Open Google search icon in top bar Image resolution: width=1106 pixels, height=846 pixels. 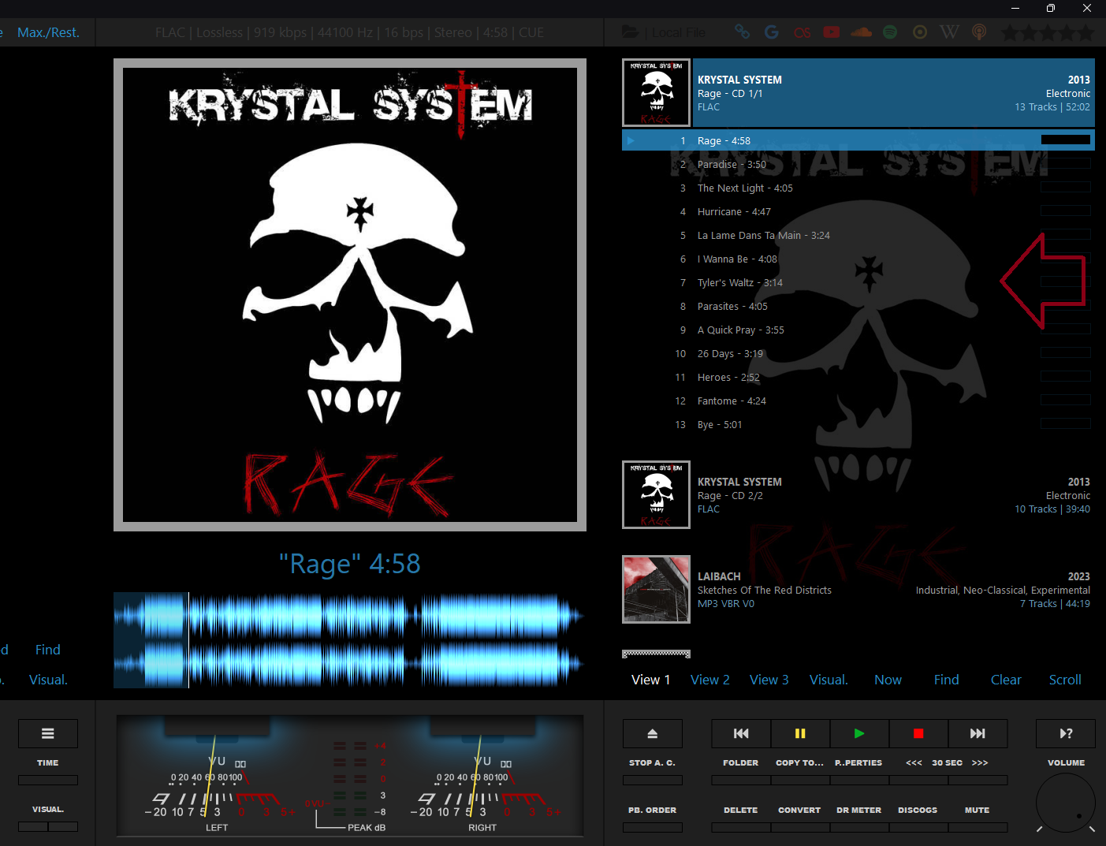pyautogui.click(x=772, y=32)
